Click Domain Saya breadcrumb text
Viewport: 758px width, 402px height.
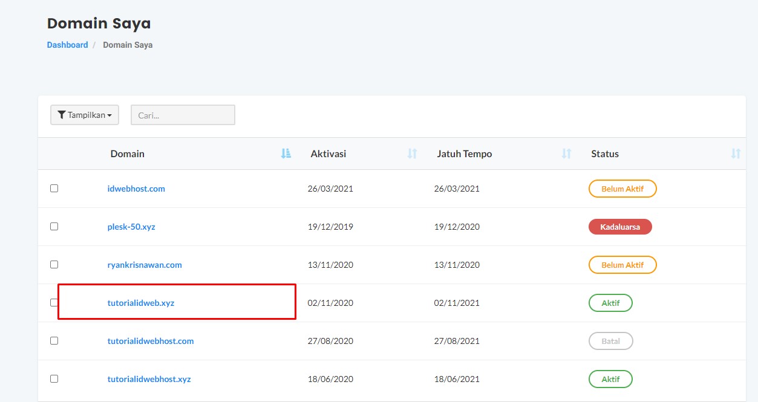[x=128, y=45]
